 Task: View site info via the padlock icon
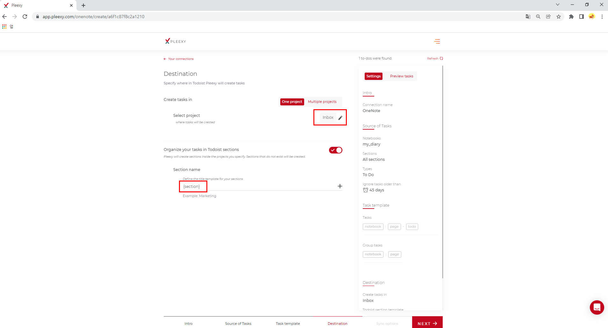pos(38,17)
